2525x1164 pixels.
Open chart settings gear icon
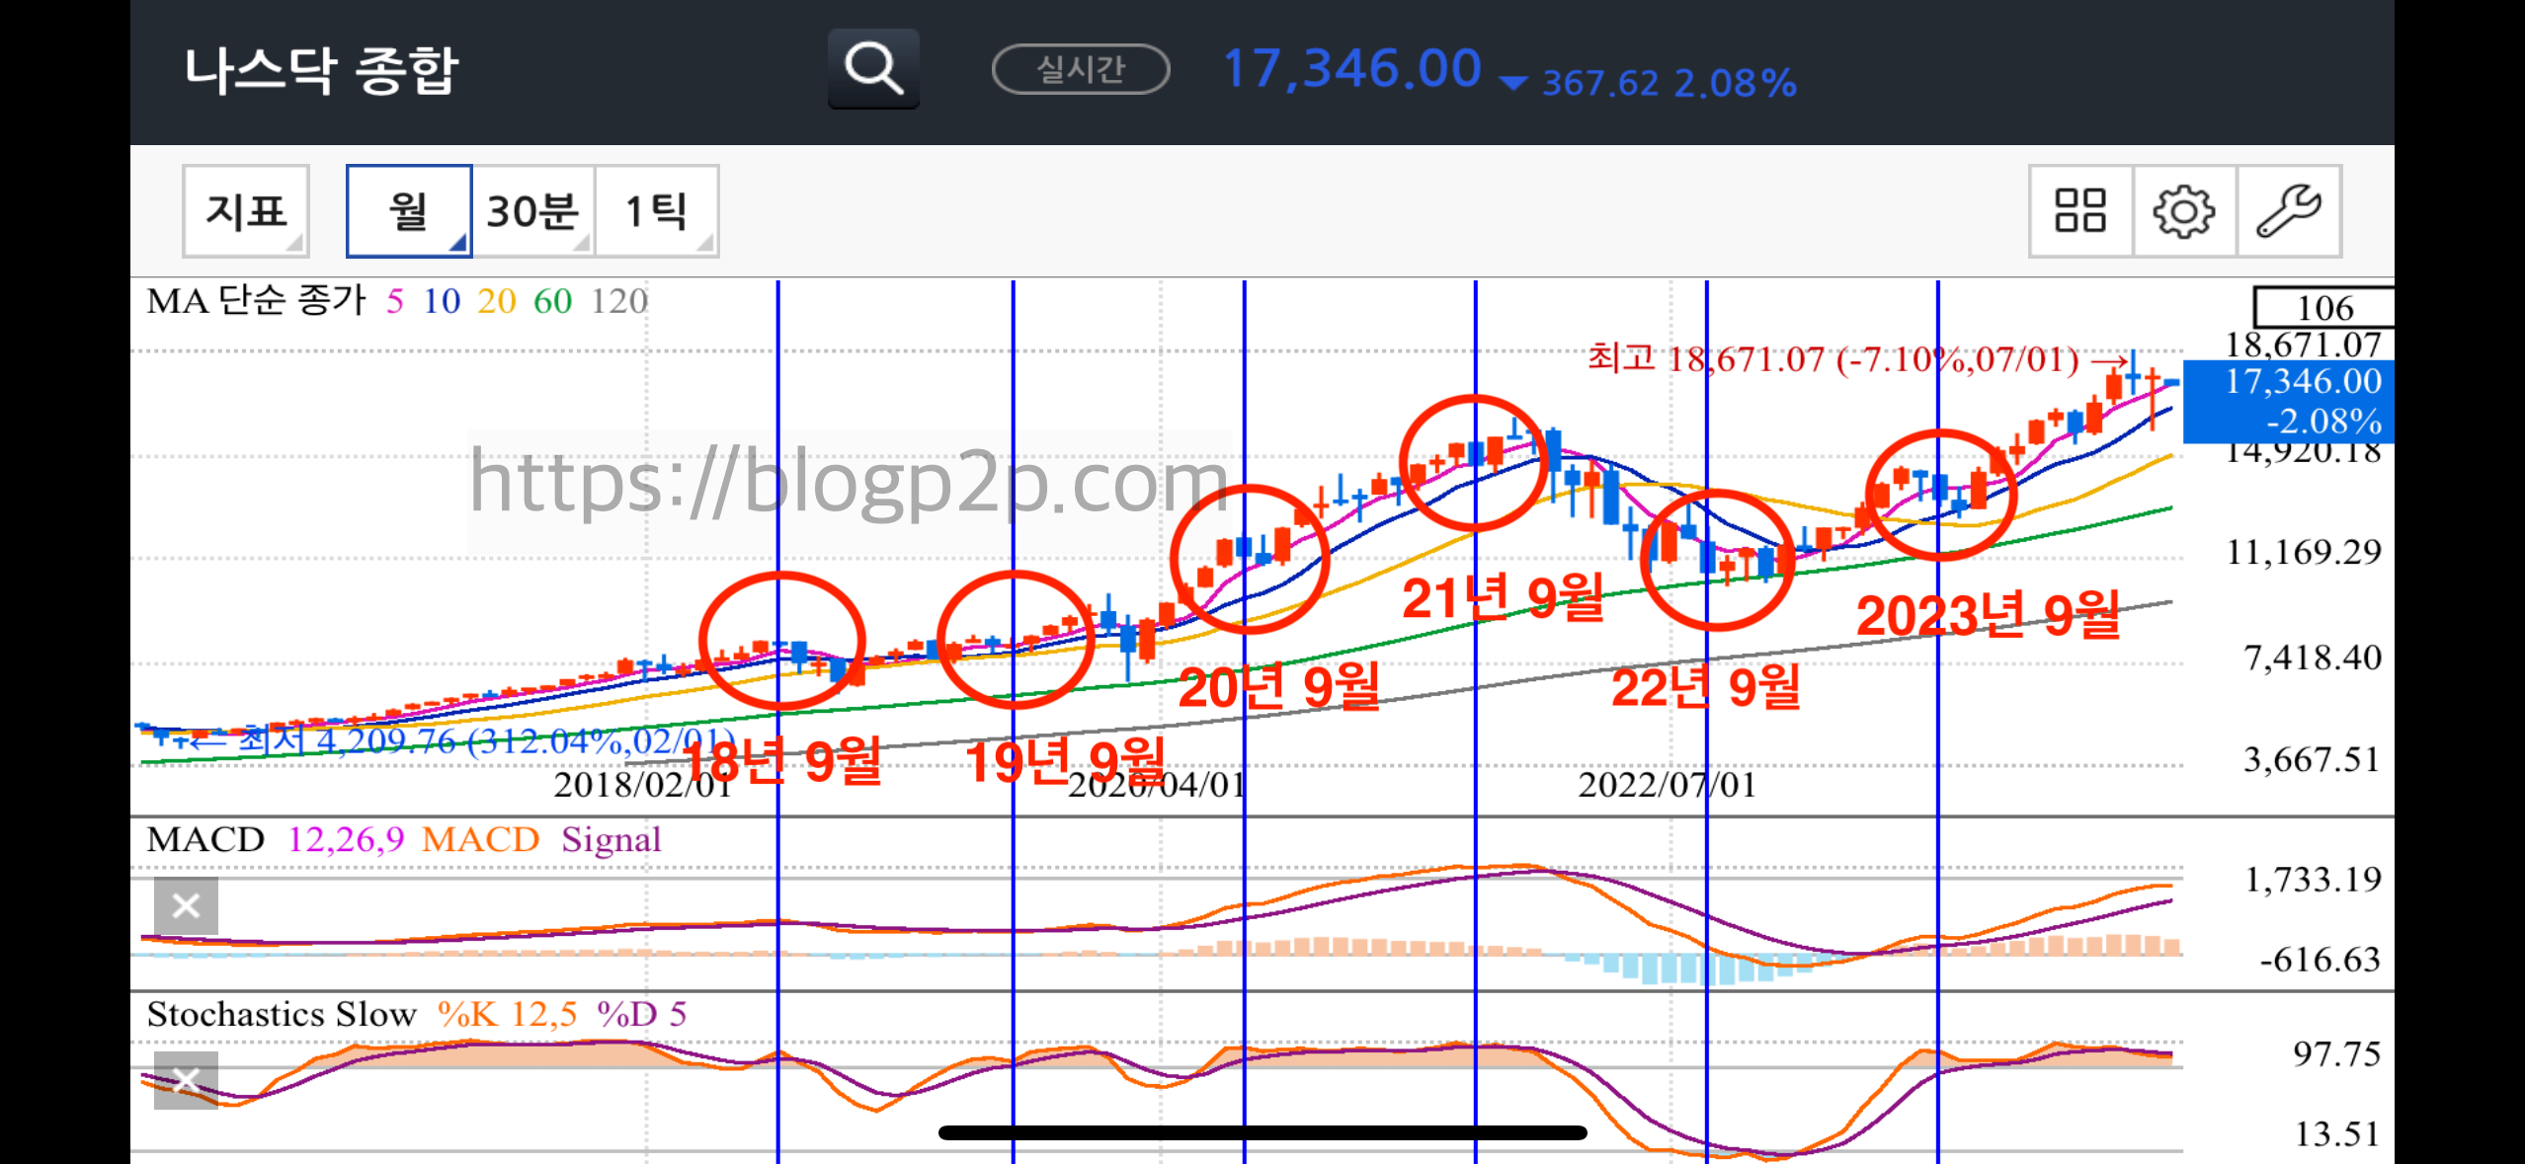pos(2183,211)
